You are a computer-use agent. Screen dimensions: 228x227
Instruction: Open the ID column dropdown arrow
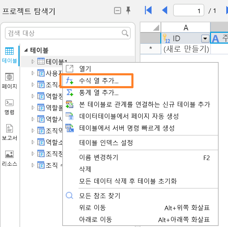[x=205, y=39]
